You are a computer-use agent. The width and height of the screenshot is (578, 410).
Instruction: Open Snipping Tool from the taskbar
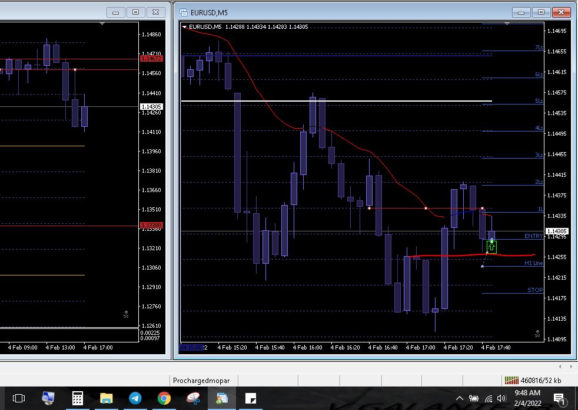pos(193,398)
